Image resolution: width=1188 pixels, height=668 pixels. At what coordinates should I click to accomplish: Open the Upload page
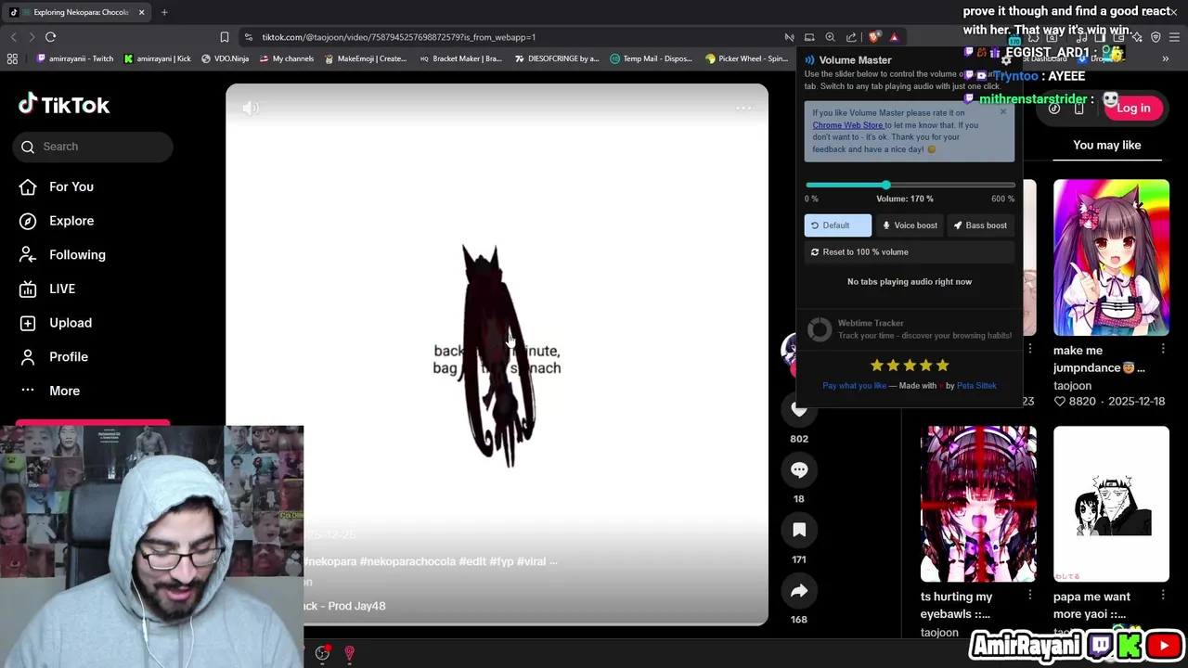pos(56,323)
